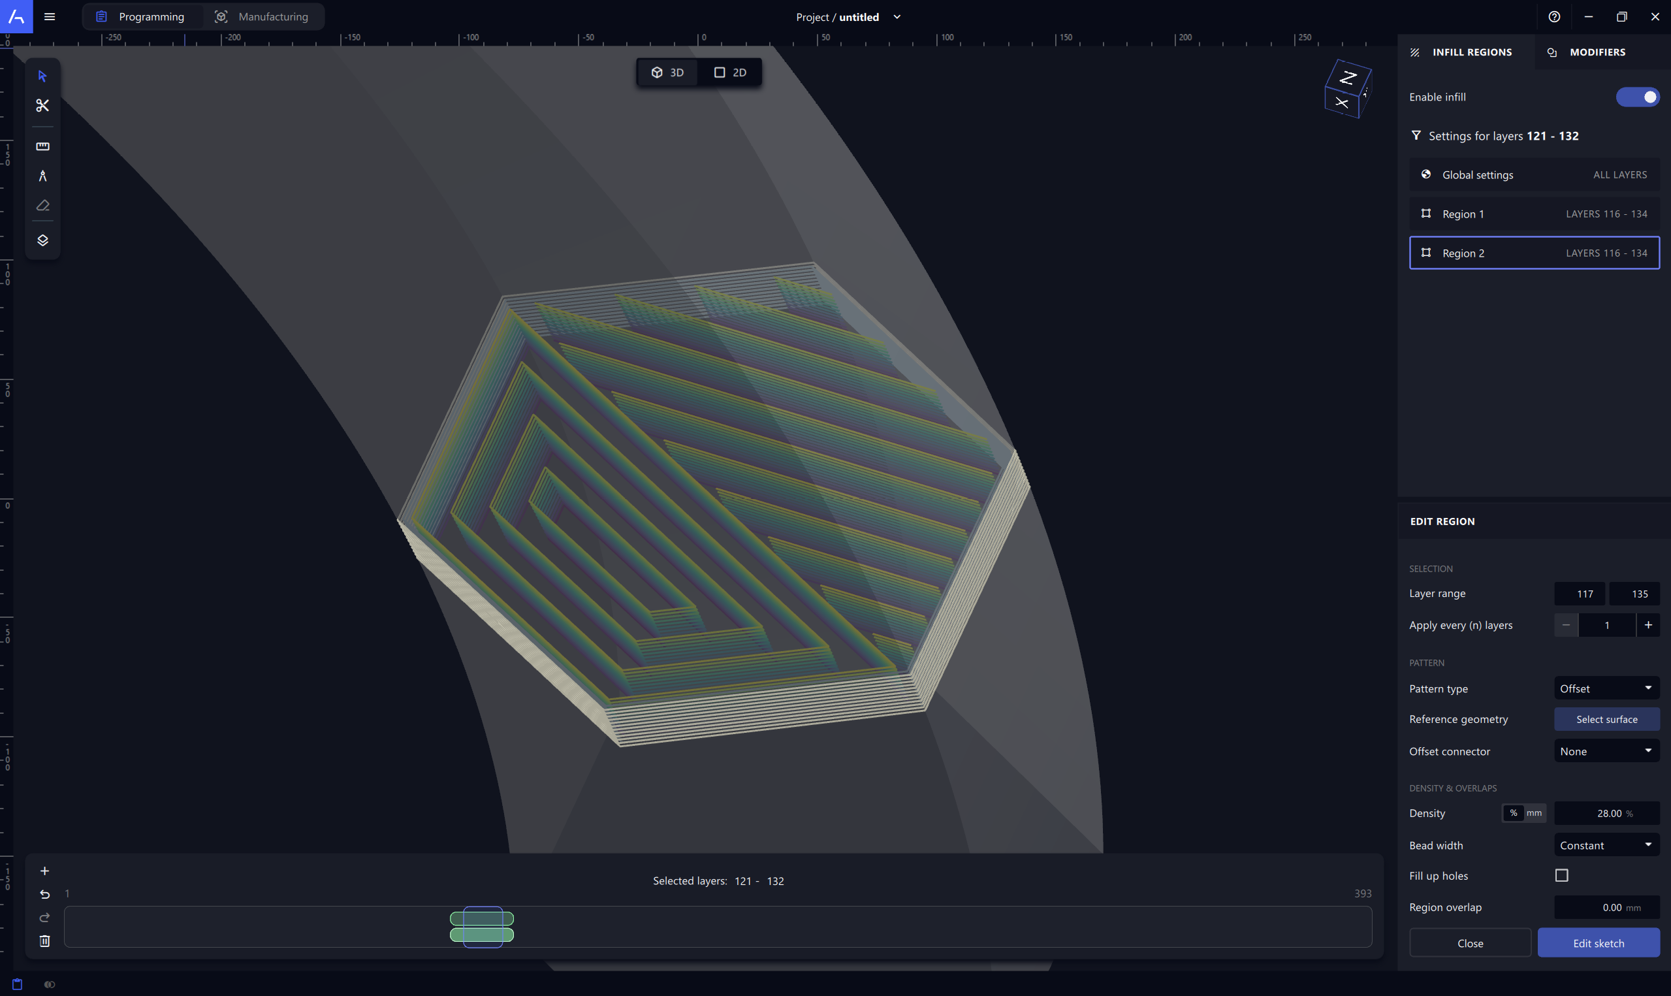
Task: Switch viewport to 2D view
Action: tap(730, 72)
